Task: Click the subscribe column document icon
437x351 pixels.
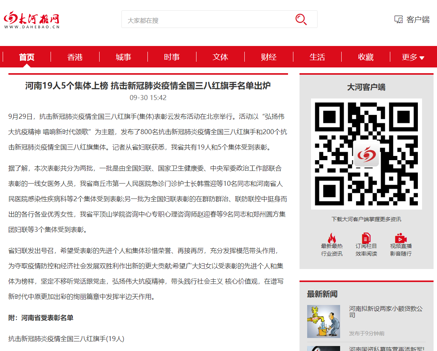Action: (366, 238)
